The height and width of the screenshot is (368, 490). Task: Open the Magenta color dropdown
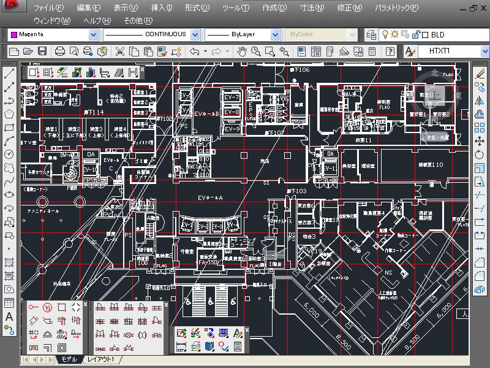(x=93, y=35)
